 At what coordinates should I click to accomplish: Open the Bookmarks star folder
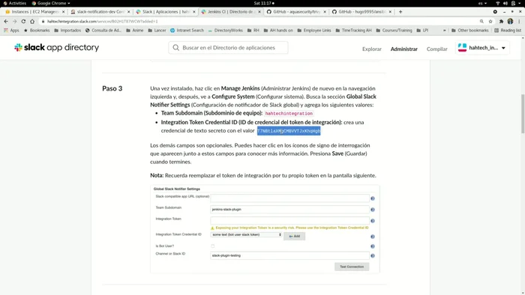tap(37, 31)
